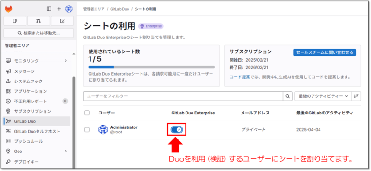Click the 2025-04-04 activity date cell

308,130
